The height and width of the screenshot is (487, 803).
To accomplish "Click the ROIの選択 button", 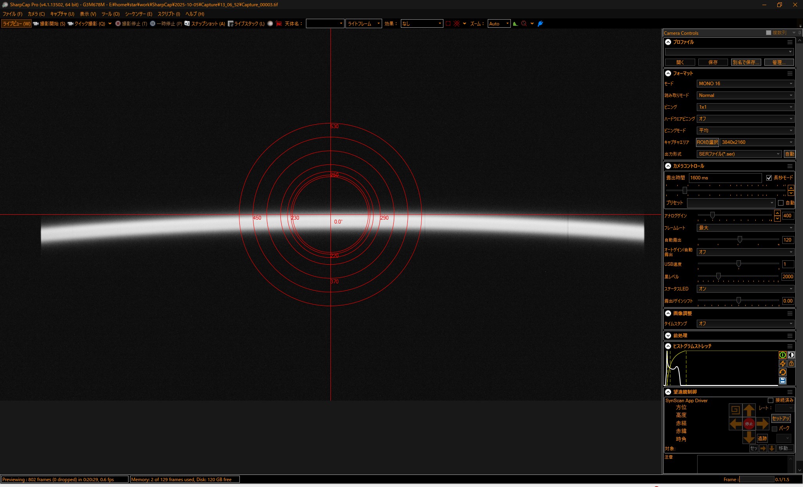I will point(707,142).
